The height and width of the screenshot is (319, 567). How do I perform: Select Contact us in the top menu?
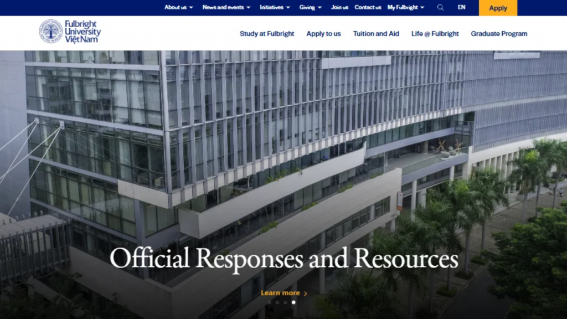(368, 8)
